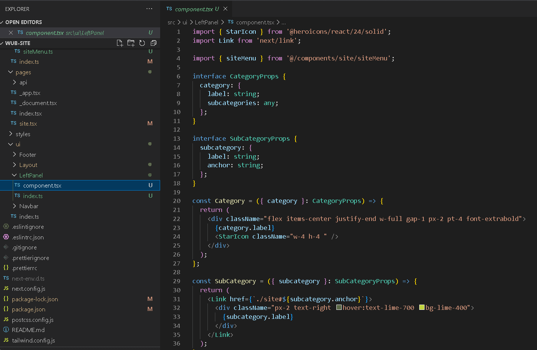
Task: Open the README.md file
Action: pos(28,330)
